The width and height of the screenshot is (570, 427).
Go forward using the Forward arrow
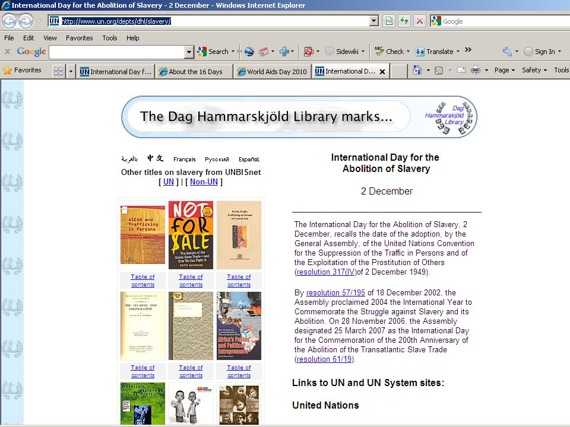click(26, 21)
